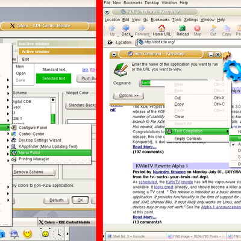
Task: Toggle the checked completion mode item
Action: [235, 144]
